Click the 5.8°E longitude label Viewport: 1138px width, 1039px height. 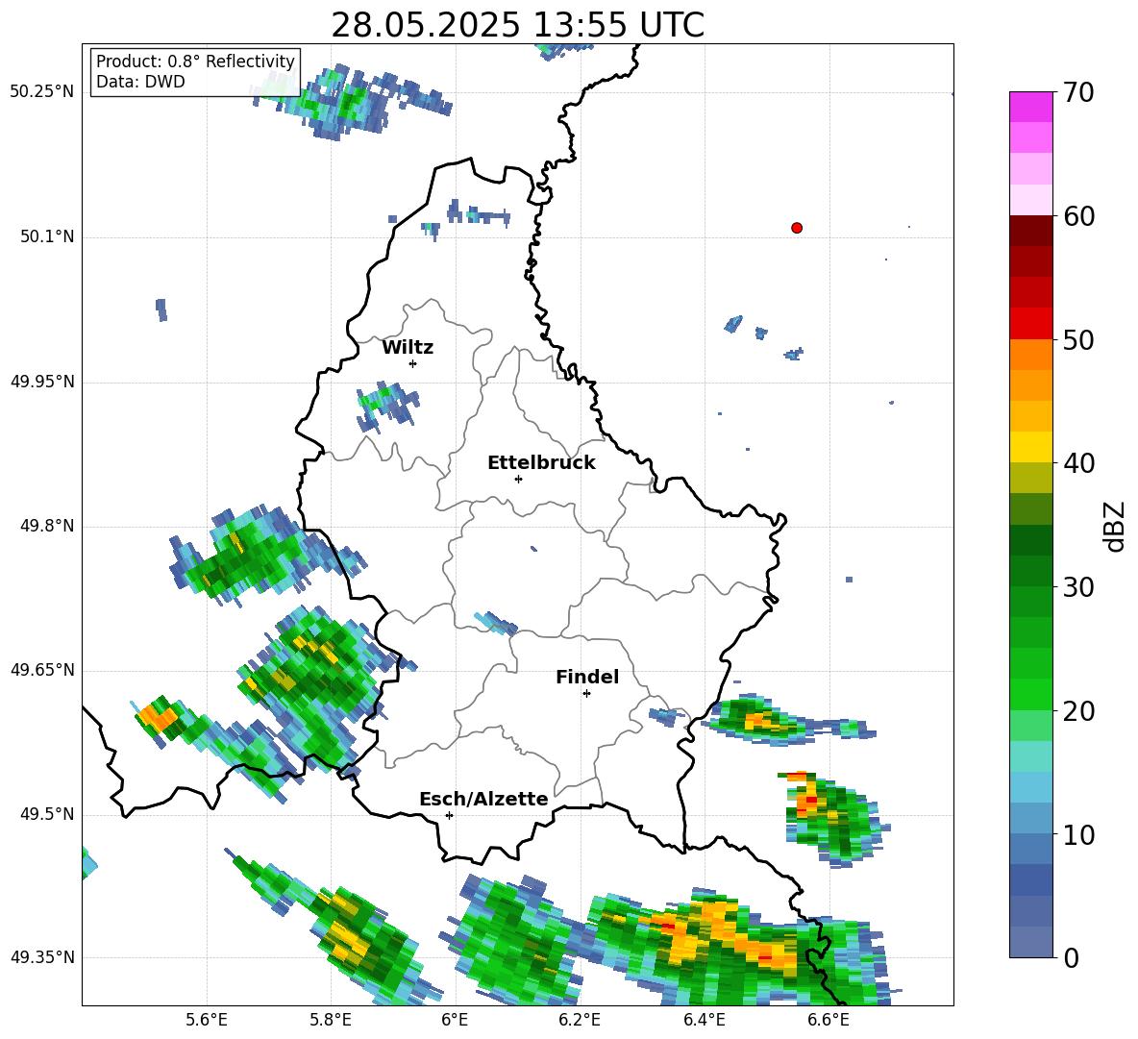pyautogui.click(x=331, y=1020)
